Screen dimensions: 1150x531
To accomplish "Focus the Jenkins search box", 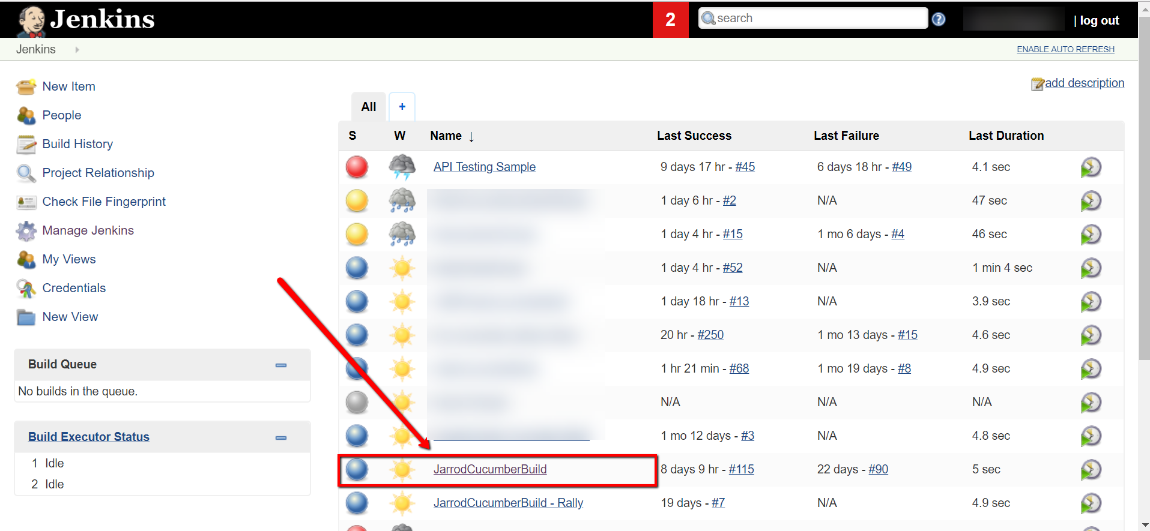I will pyautogui.click(x=813, y=19).
